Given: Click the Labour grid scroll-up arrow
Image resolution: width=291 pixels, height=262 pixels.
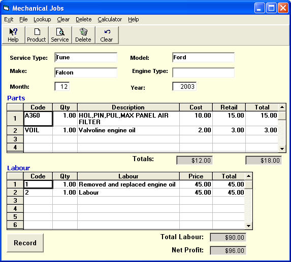Looking at the screenshot, I should [249, 176].
